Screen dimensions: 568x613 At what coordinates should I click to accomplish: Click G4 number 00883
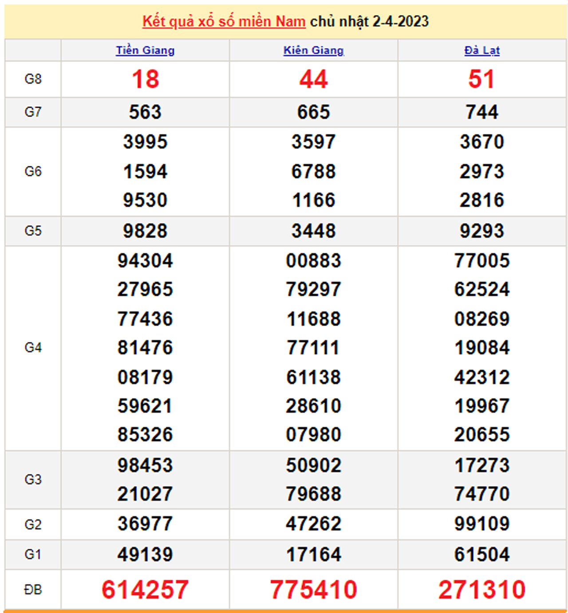[x=314, y=261]
